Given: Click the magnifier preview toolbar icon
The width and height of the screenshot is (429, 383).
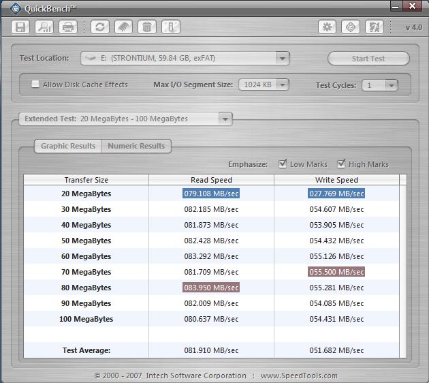Looking at the screenshot, I should coord(44,27).
